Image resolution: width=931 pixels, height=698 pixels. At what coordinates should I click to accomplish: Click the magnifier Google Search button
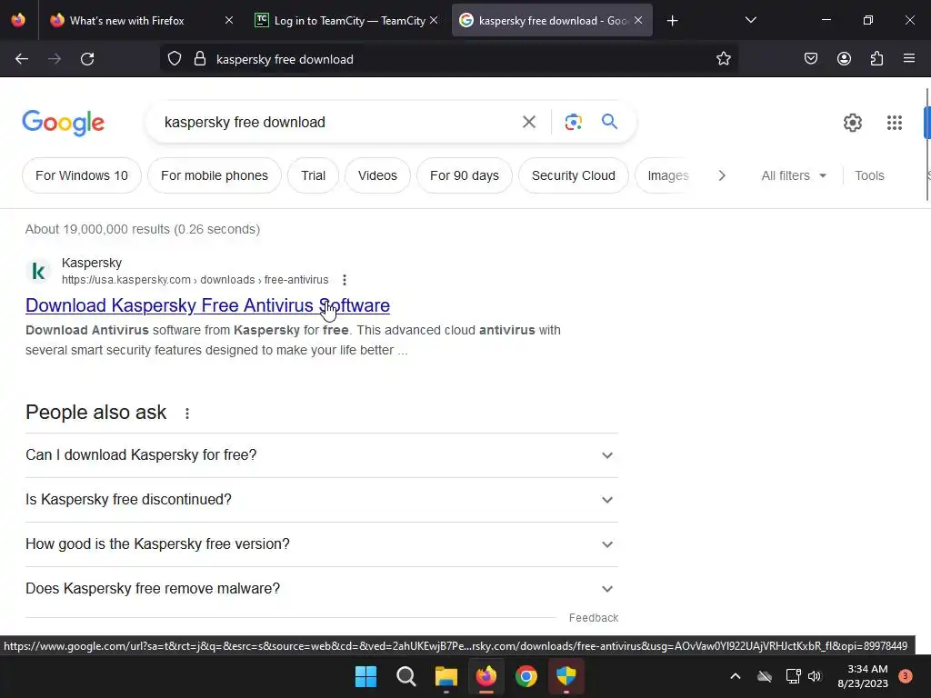(609, 122)
